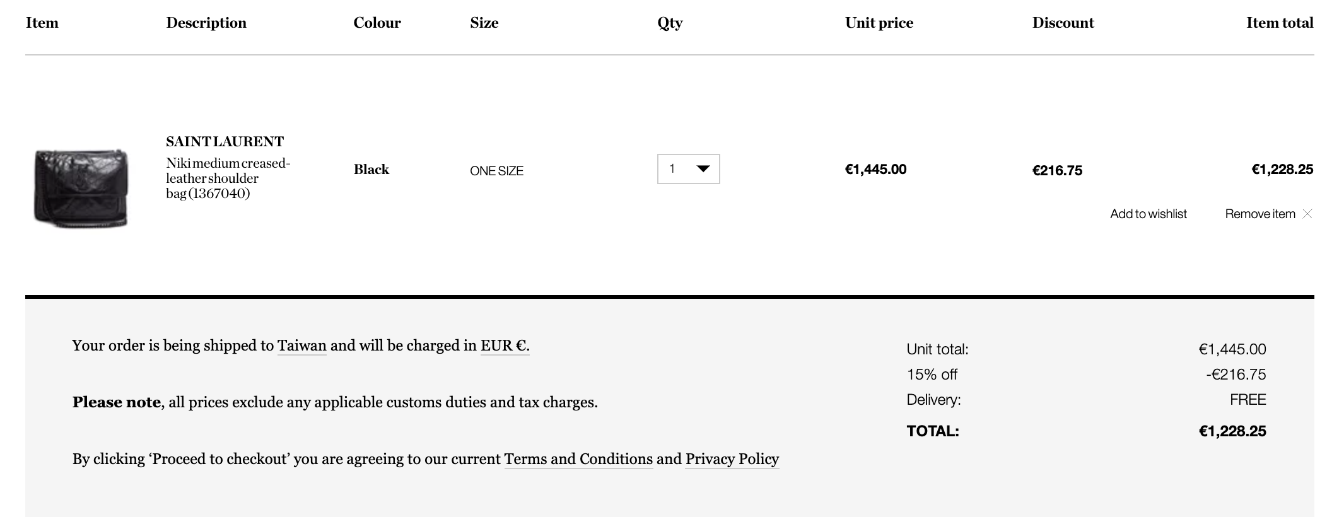Image resolution: width=1327 pixels, height=517 pixels.
Task: Click the Saint Laurent bag thumbnail
Action: [x=81, y=188]
